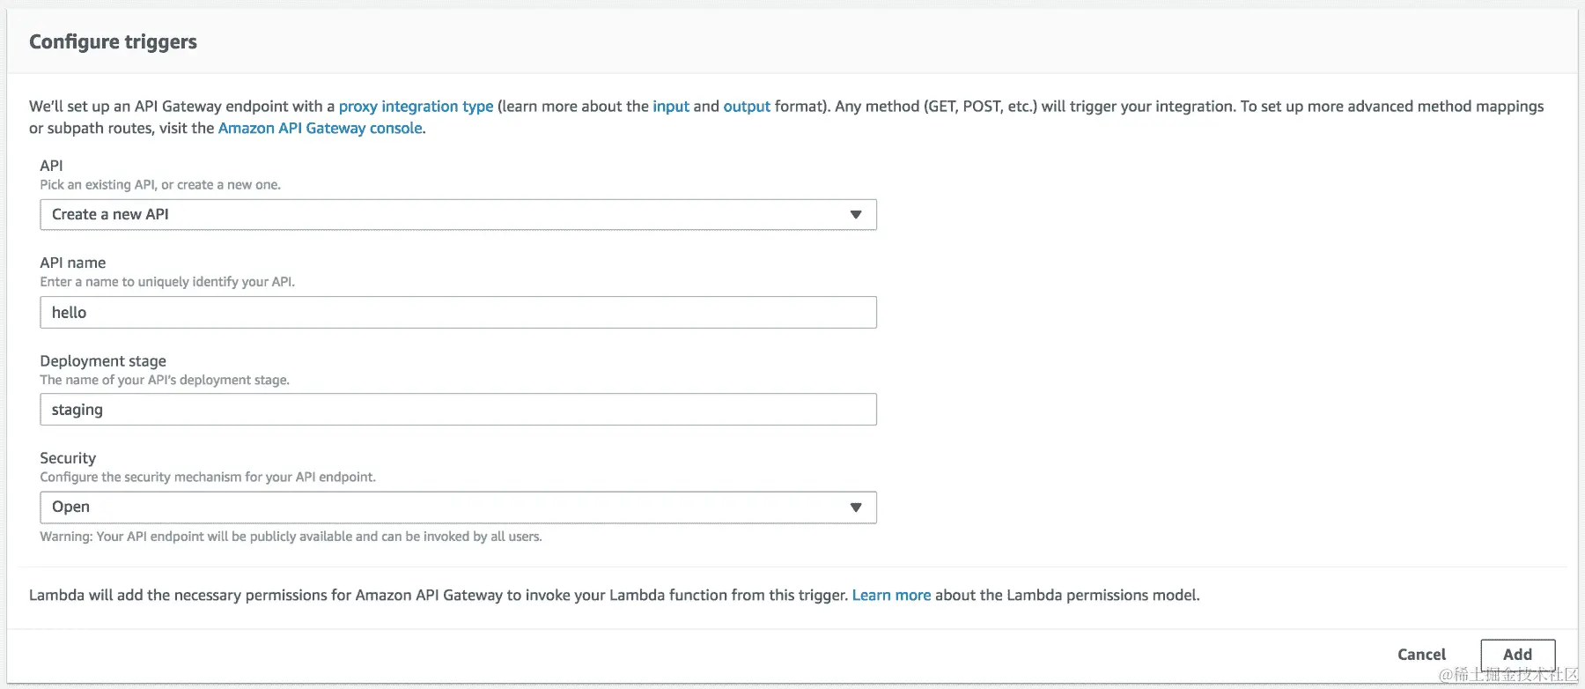1585x689 pixels.
Task: Cancel the trigger configuration
Action: (x=1421, y=655)
